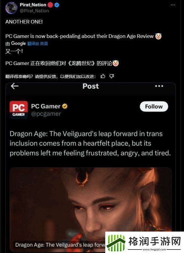Open Pirat_Nation profile avatar
The height and width of the screenshot is (253, 184).
(x=11, y=8)
